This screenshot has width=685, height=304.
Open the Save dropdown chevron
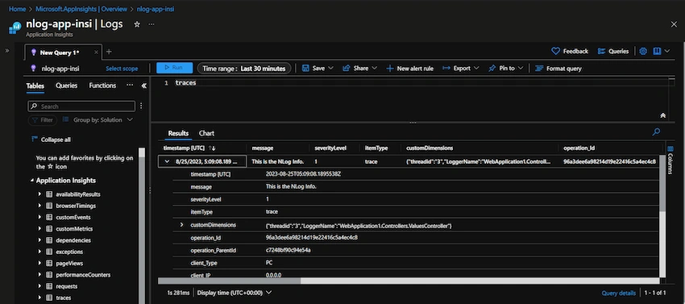click(x=330, y=69)
